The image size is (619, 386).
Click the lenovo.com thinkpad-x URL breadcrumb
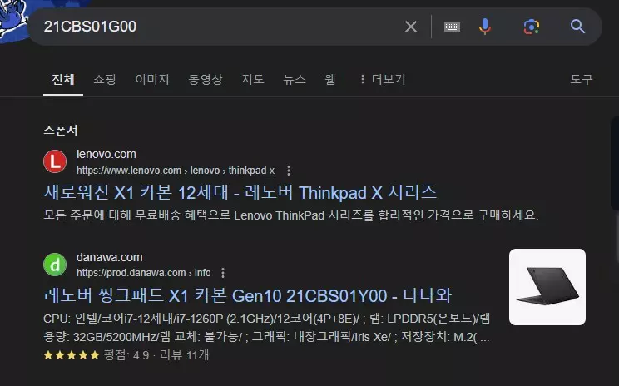point(176,171)
